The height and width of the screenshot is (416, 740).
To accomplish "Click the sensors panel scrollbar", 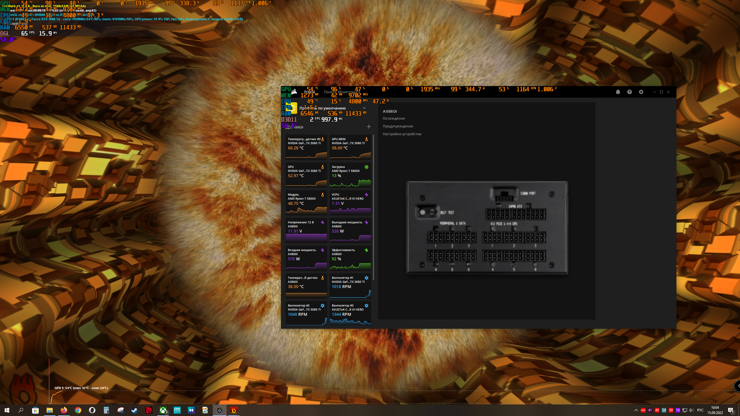I will click(373, 207).
